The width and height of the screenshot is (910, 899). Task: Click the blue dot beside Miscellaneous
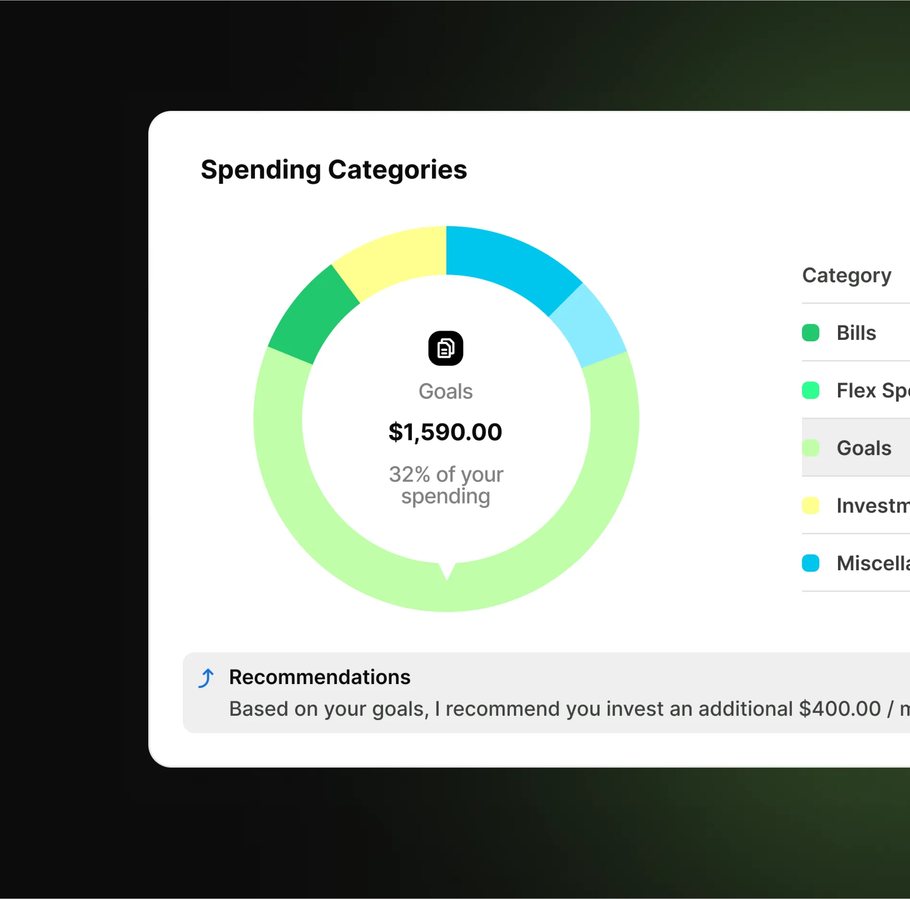(811, 563)
